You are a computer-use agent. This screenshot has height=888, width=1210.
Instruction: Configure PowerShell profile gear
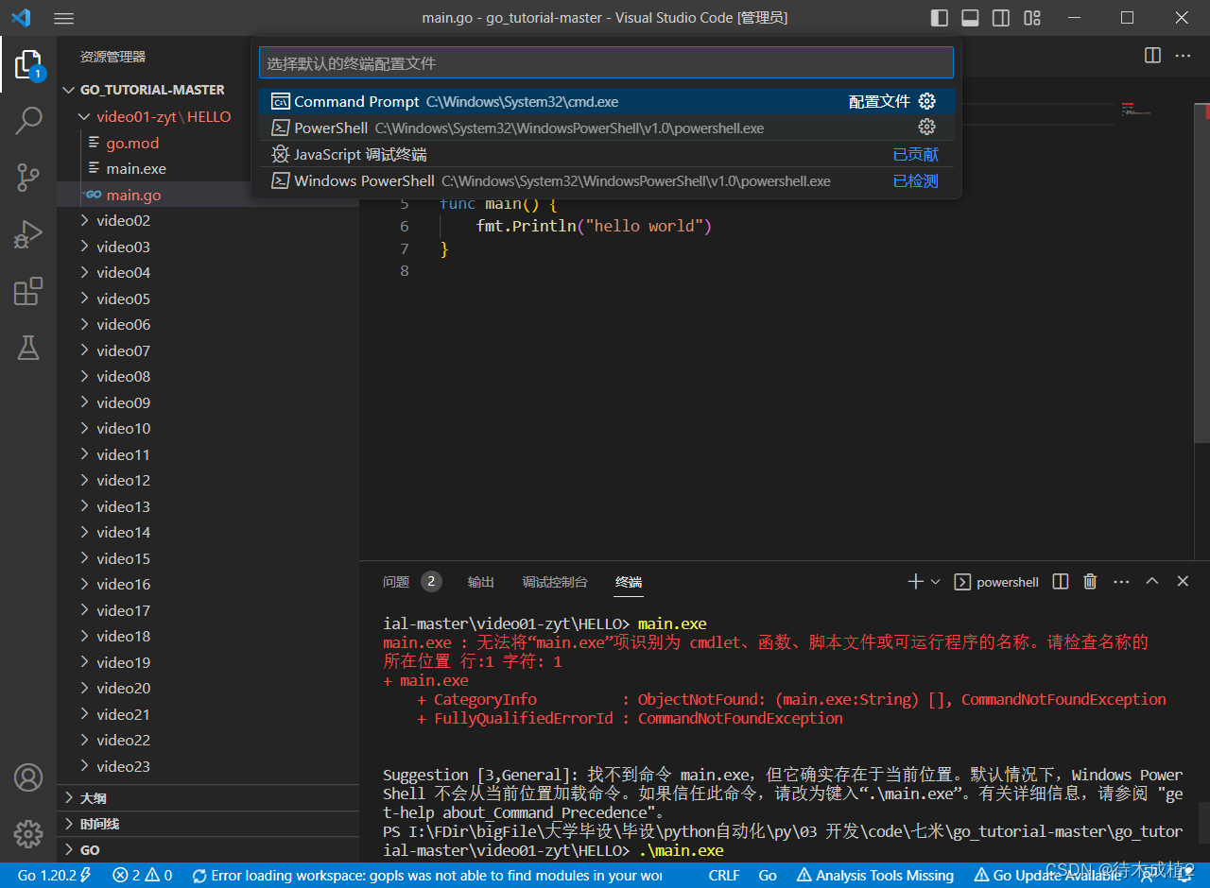pyautogui.click(x=927, y=128)
